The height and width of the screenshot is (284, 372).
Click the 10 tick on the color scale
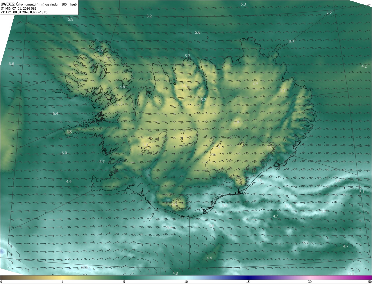coord(186,282)
